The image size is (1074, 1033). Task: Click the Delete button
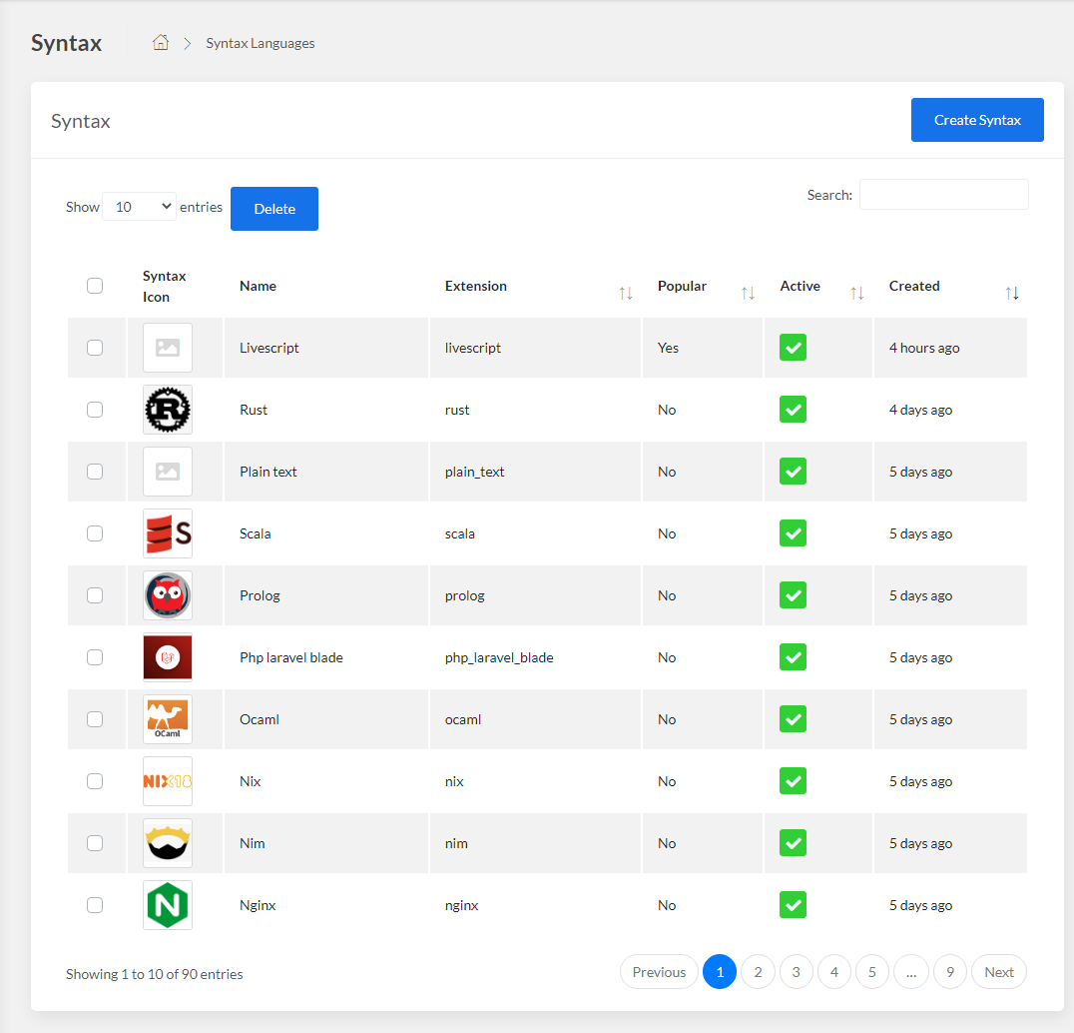(274, 209)
